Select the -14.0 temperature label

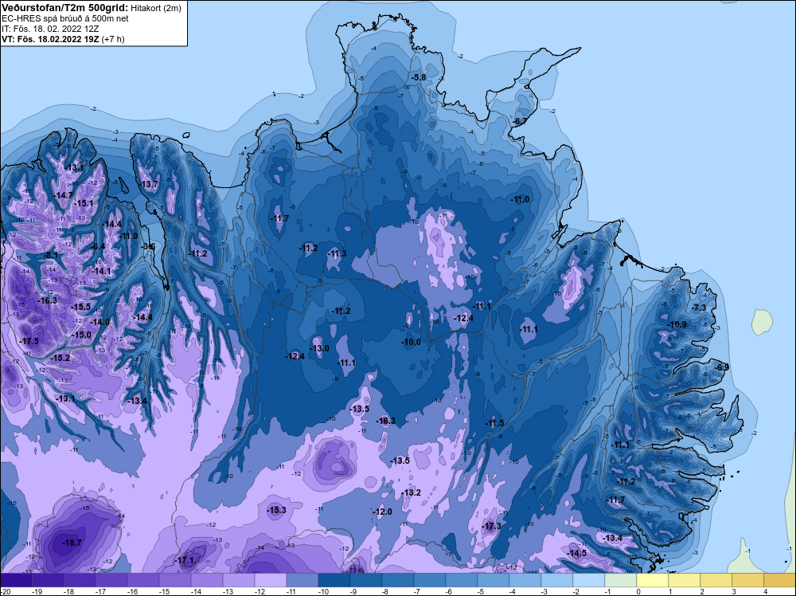[99, 322]
